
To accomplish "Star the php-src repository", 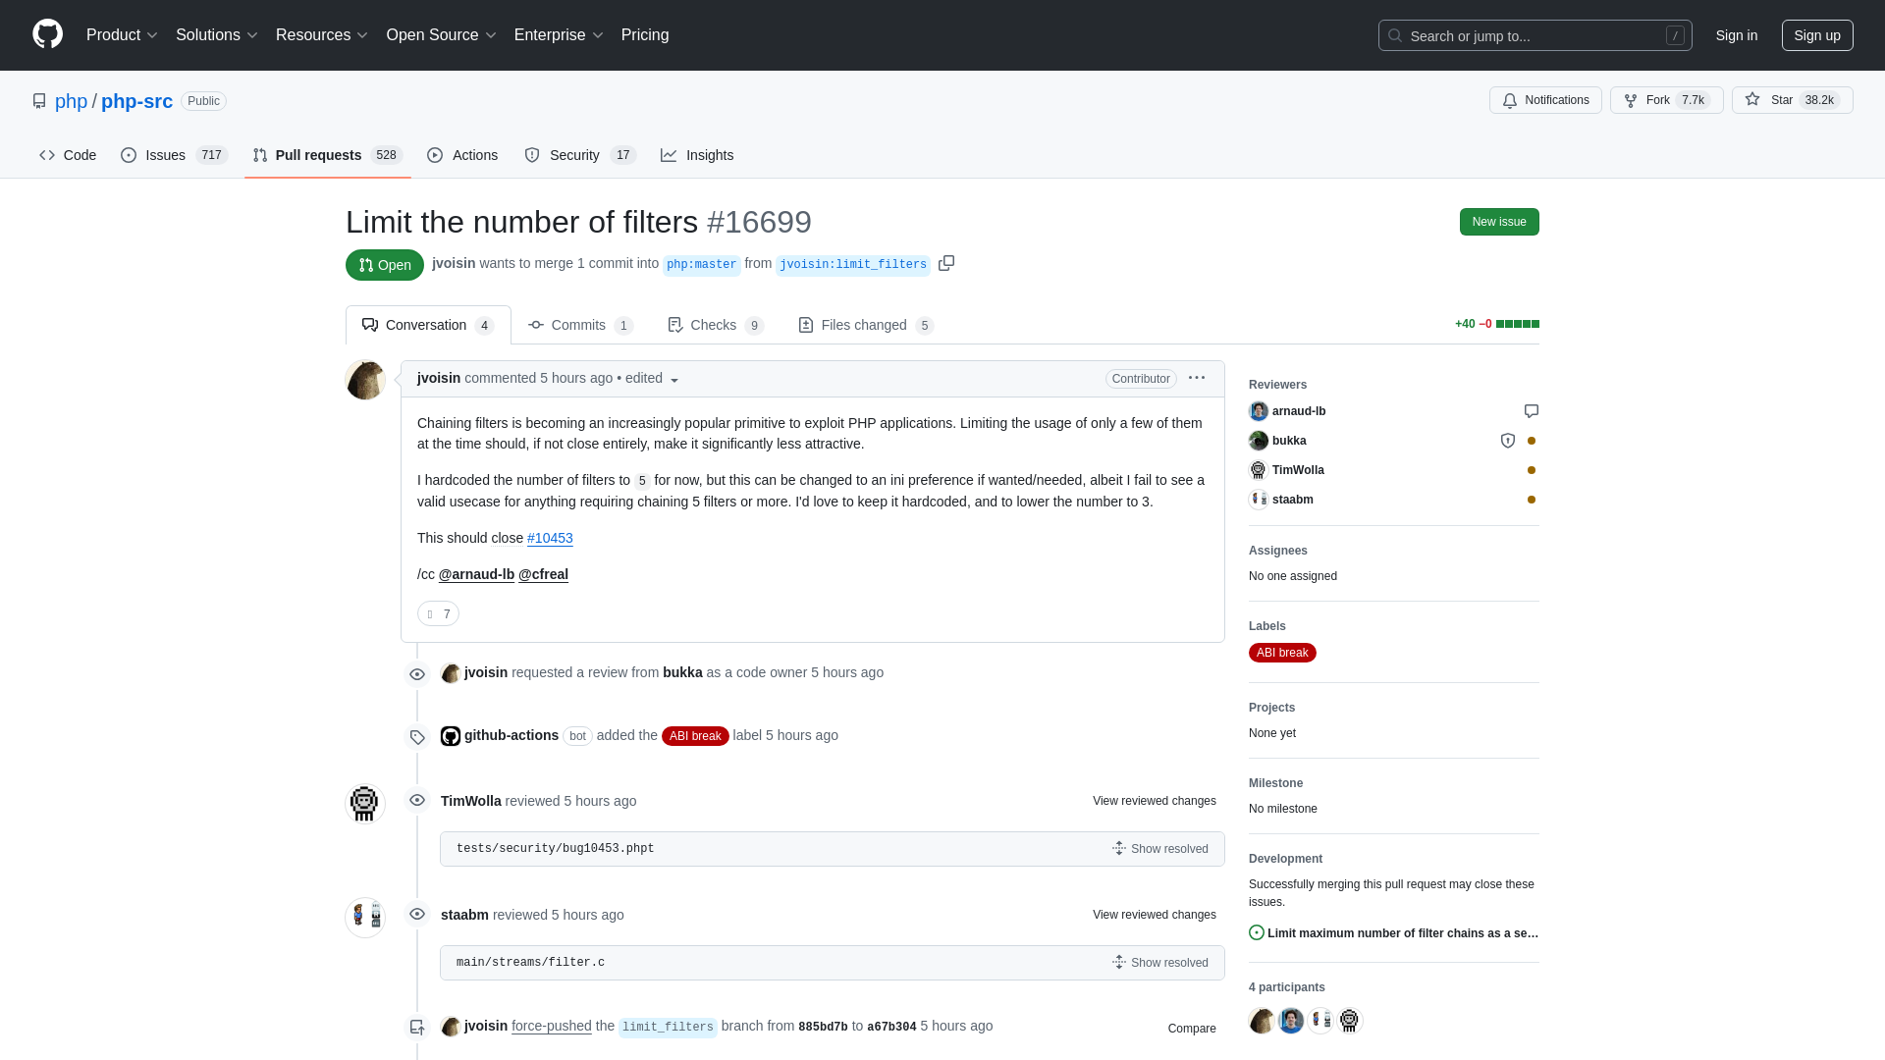I will pyautogui.click(x=1792, y=100).
